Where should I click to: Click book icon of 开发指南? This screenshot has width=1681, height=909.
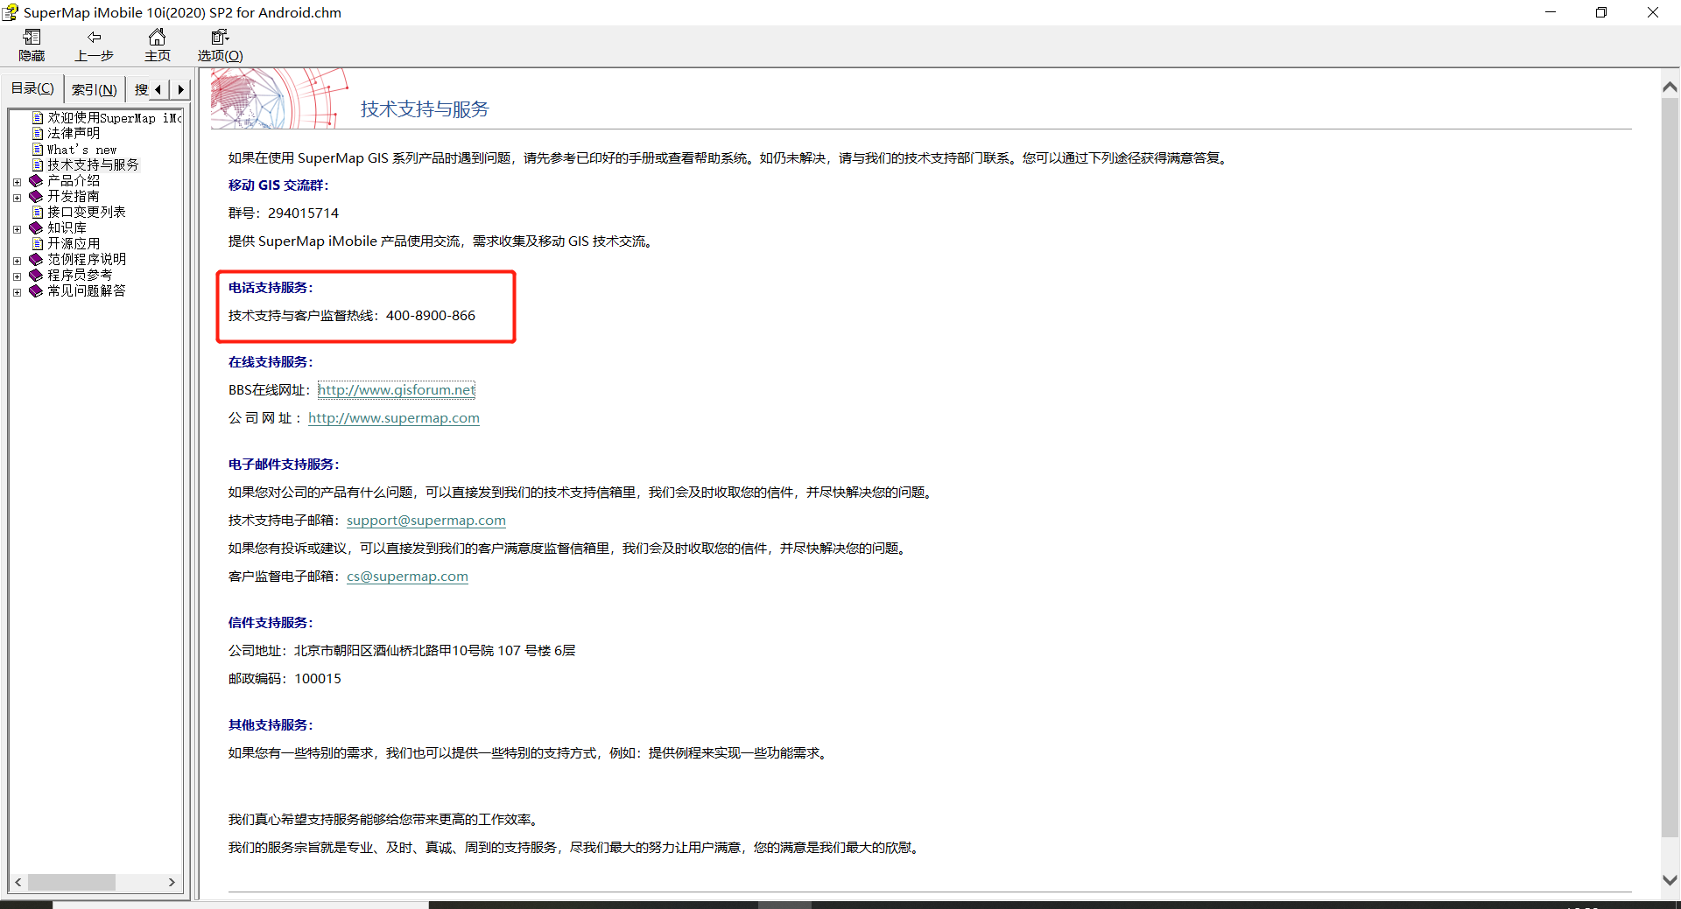36,196
